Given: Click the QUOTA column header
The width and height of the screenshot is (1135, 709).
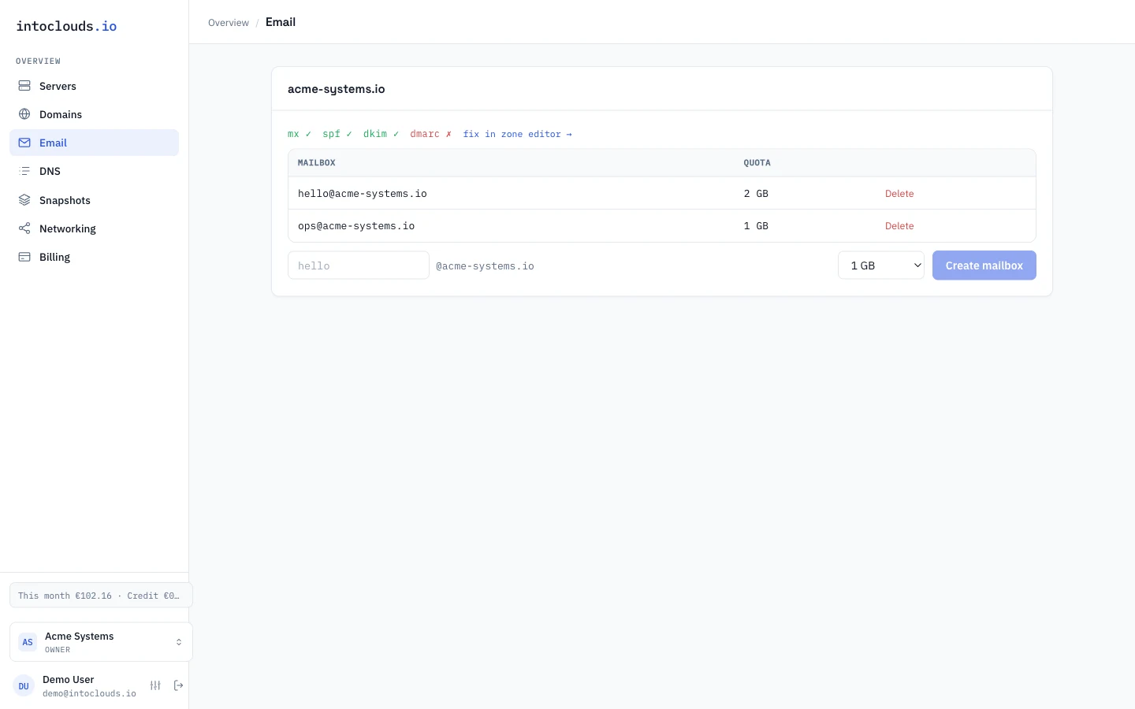Looking at the screenshot, I should click(x=757, y=163).
